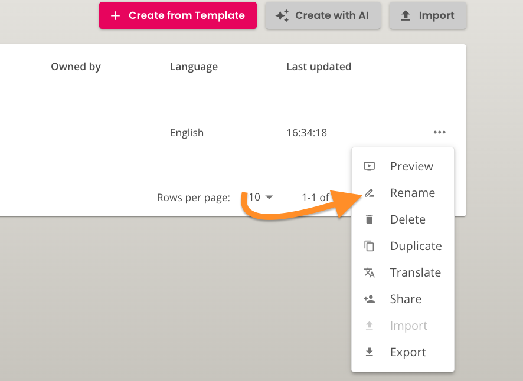
Task: Select the Rename pencil icon
Action: click(370, 193)
